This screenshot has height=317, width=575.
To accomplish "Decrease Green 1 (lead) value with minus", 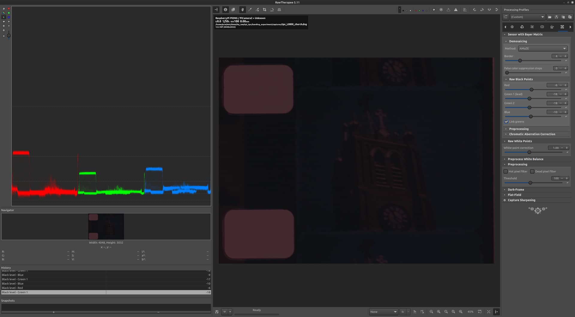I will coord(561,94).
